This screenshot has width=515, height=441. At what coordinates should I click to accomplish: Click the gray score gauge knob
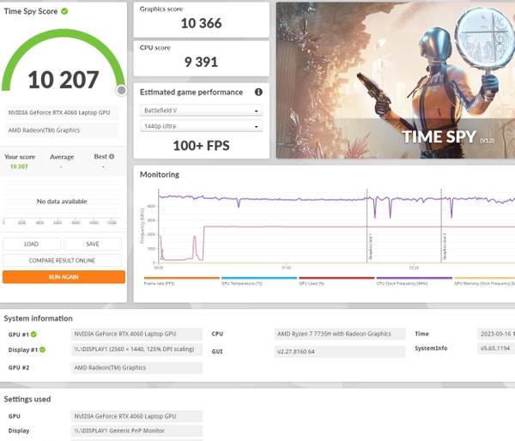point(121,90)
